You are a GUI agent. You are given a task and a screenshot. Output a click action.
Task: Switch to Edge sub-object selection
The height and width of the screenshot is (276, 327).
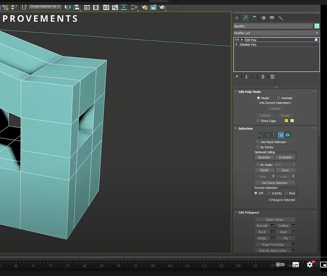pyautogui.click(x=268, y=135)
